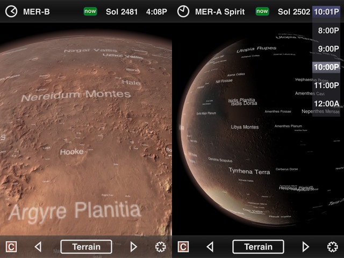Click the red C icon on the MER-A Spirit screen
Image resolution: width=344 pixels, height=258 pixels.
(183, 247)
